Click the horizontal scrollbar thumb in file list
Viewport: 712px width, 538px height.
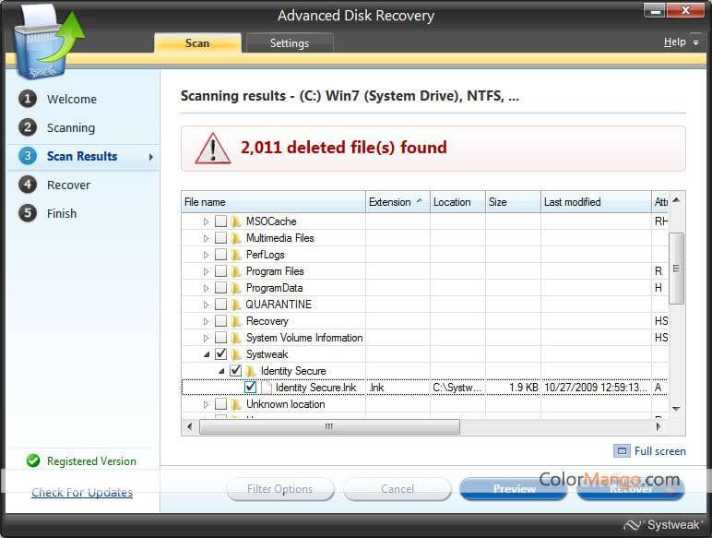(x=327, y=426)
